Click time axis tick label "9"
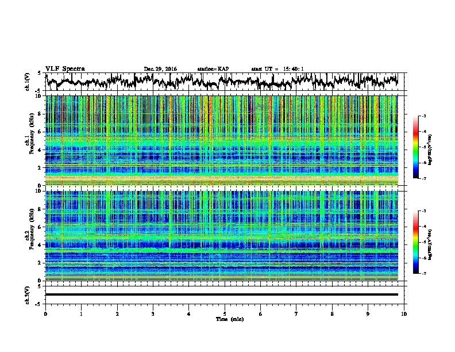The image size is (455, 352). (x=368, y=314)
